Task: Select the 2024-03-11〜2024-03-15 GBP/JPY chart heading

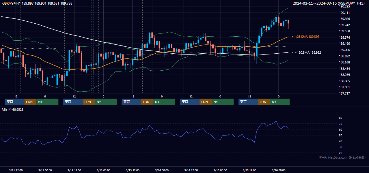Action: coord(329,3)
